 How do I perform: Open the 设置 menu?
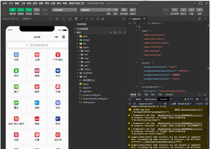tap(53, 3)
